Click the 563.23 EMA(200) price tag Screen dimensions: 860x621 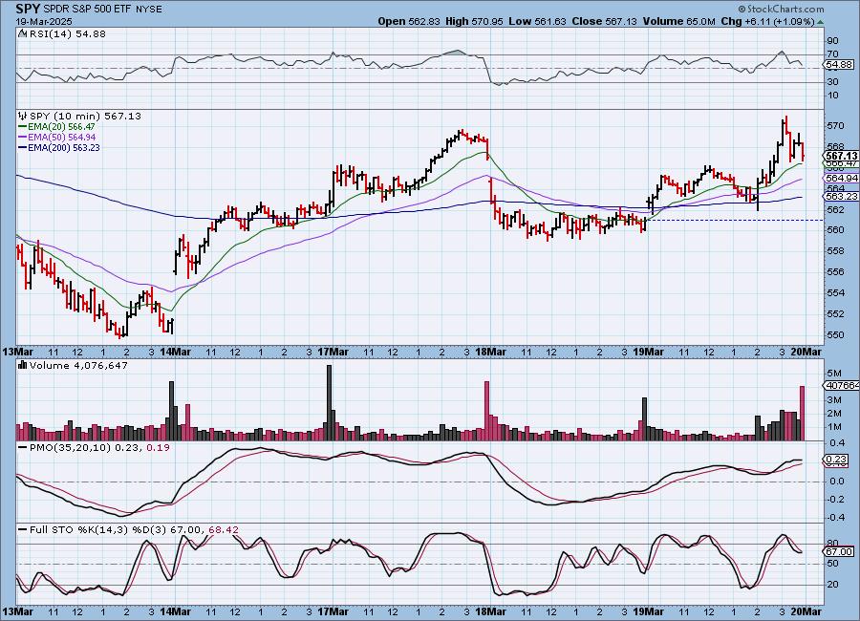pyautogui.click(x=842, y=196)
